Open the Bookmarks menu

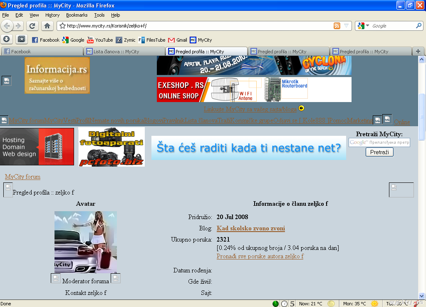pos(77,15)
